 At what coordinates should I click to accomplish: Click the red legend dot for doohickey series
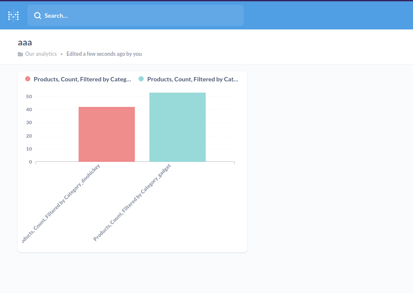tap(27, 79)
